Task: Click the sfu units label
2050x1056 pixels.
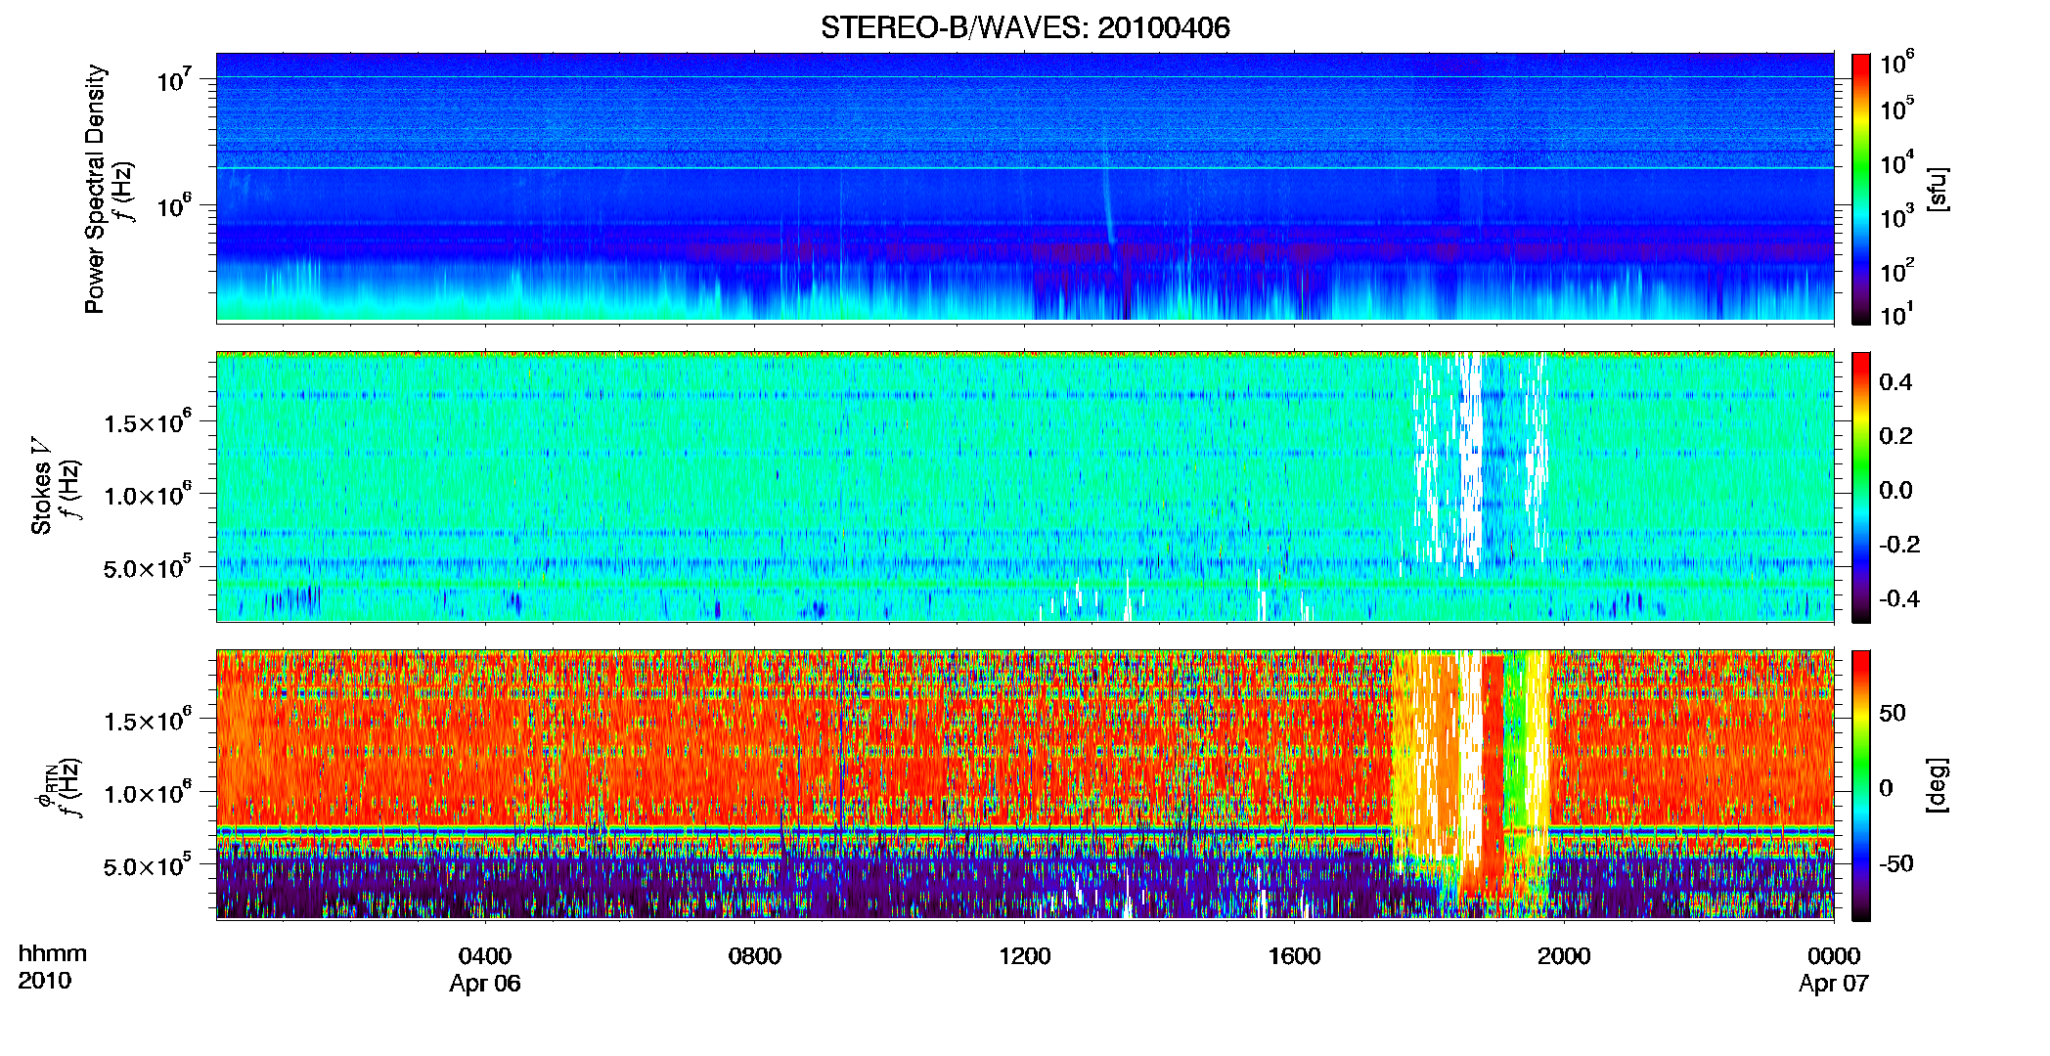Action: click(x=1939, y=189)
